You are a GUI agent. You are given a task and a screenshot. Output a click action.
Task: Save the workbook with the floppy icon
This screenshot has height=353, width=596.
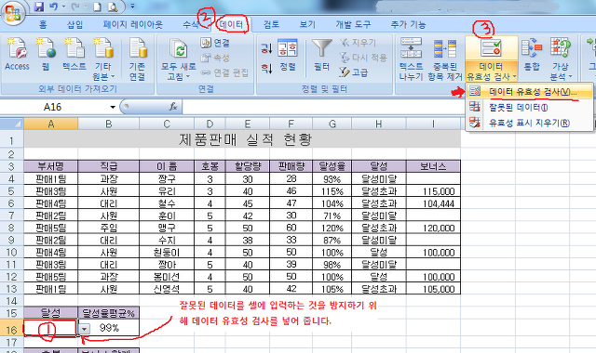39,7
